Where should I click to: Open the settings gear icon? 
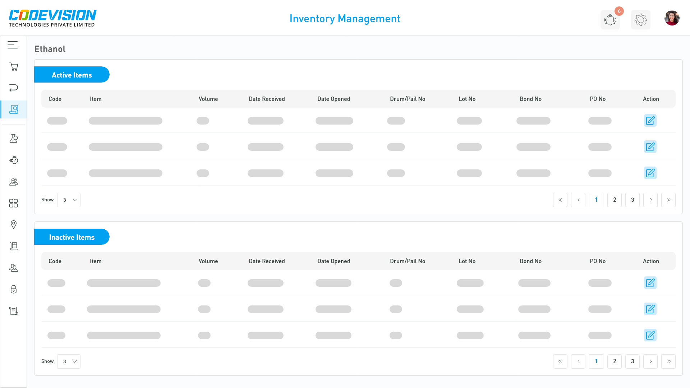[x=641, y=20]
